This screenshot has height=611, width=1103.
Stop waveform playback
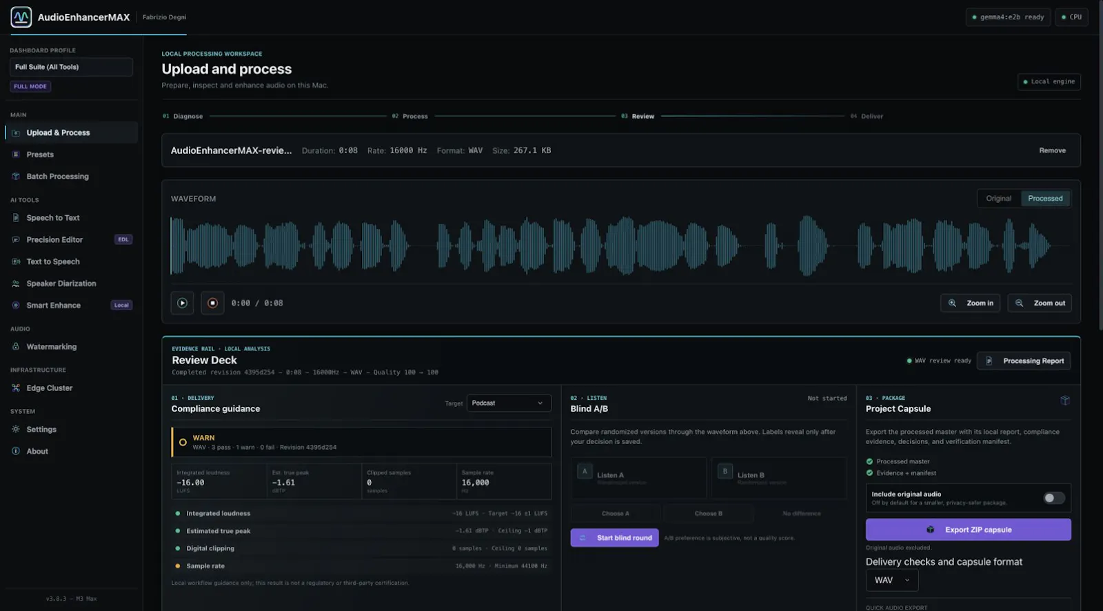pyautogui.click(x=212, y=303)
